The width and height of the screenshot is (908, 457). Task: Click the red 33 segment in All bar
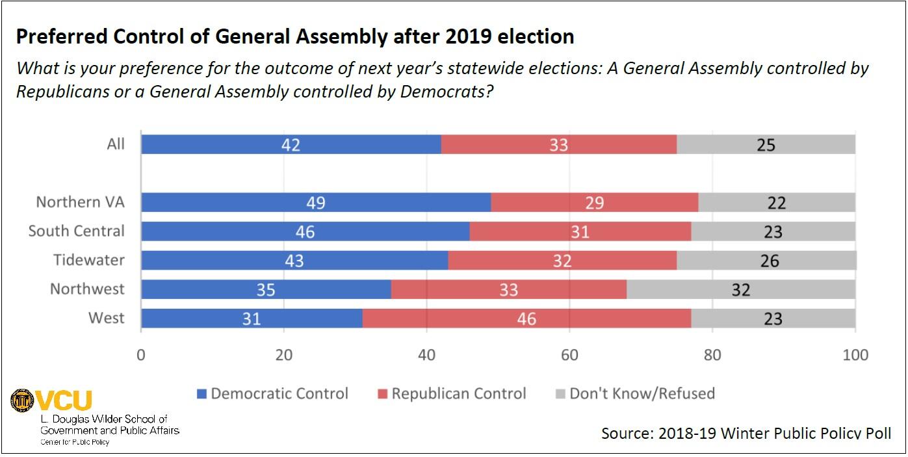(558, 144)
